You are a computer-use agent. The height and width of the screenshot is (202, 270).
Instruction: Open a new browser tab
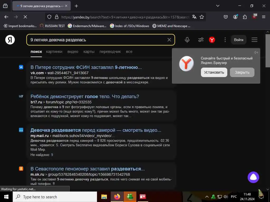[76, 6]
